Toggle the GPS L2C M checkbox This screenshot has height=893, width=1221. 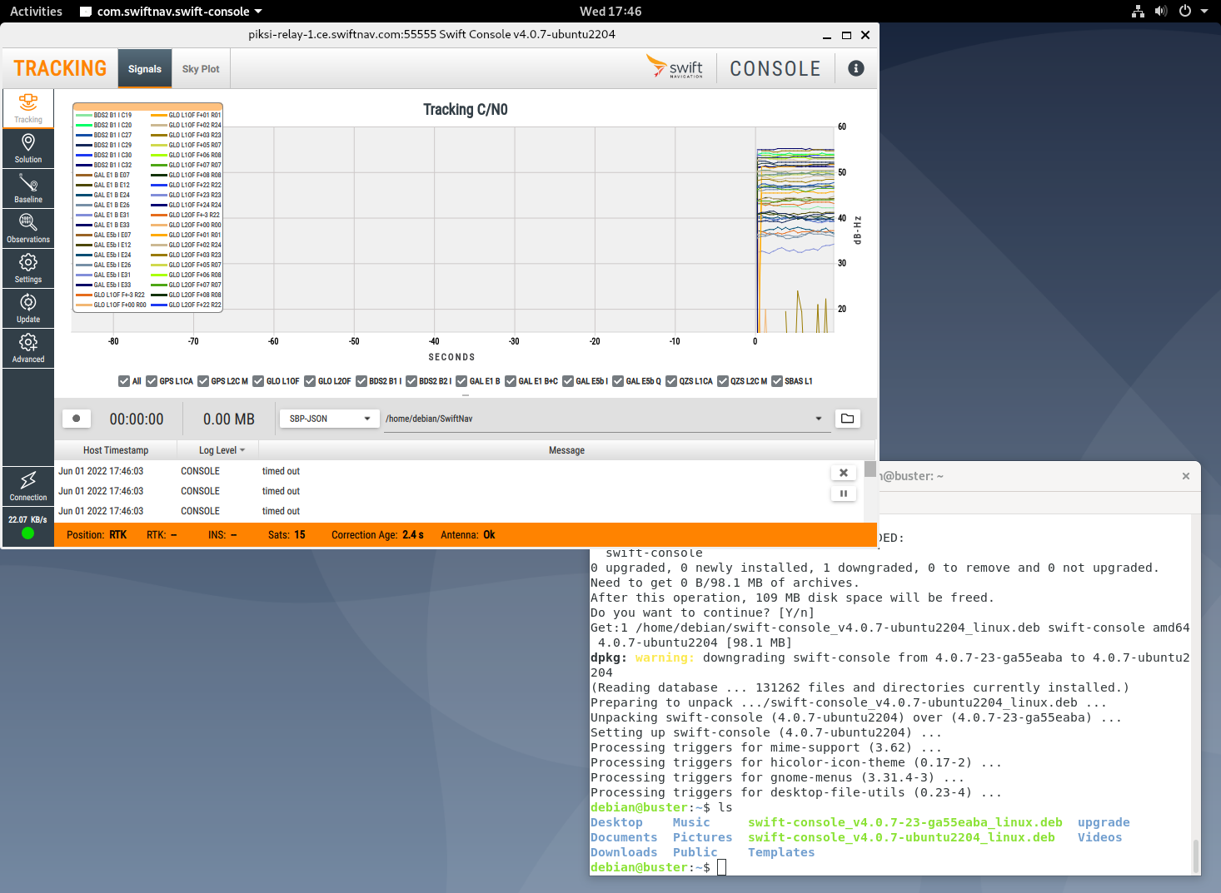pyautogui.click(x=203, y=381)
